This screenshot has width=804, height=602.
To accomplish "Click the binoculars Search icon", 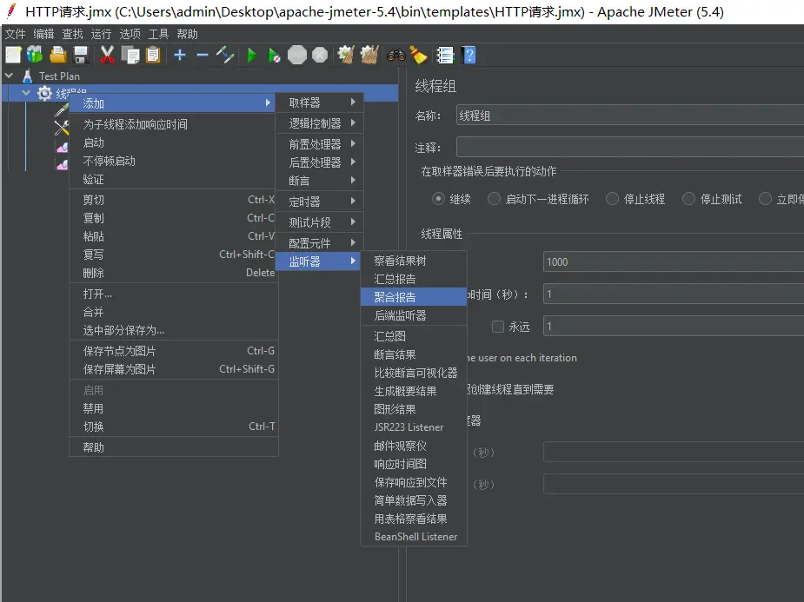I will (395, 55).
